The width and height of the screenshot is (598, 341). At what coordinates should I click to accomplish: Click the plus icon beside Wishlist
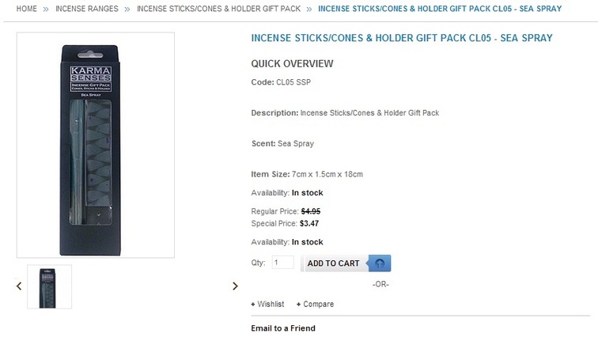tap(253, 305)
